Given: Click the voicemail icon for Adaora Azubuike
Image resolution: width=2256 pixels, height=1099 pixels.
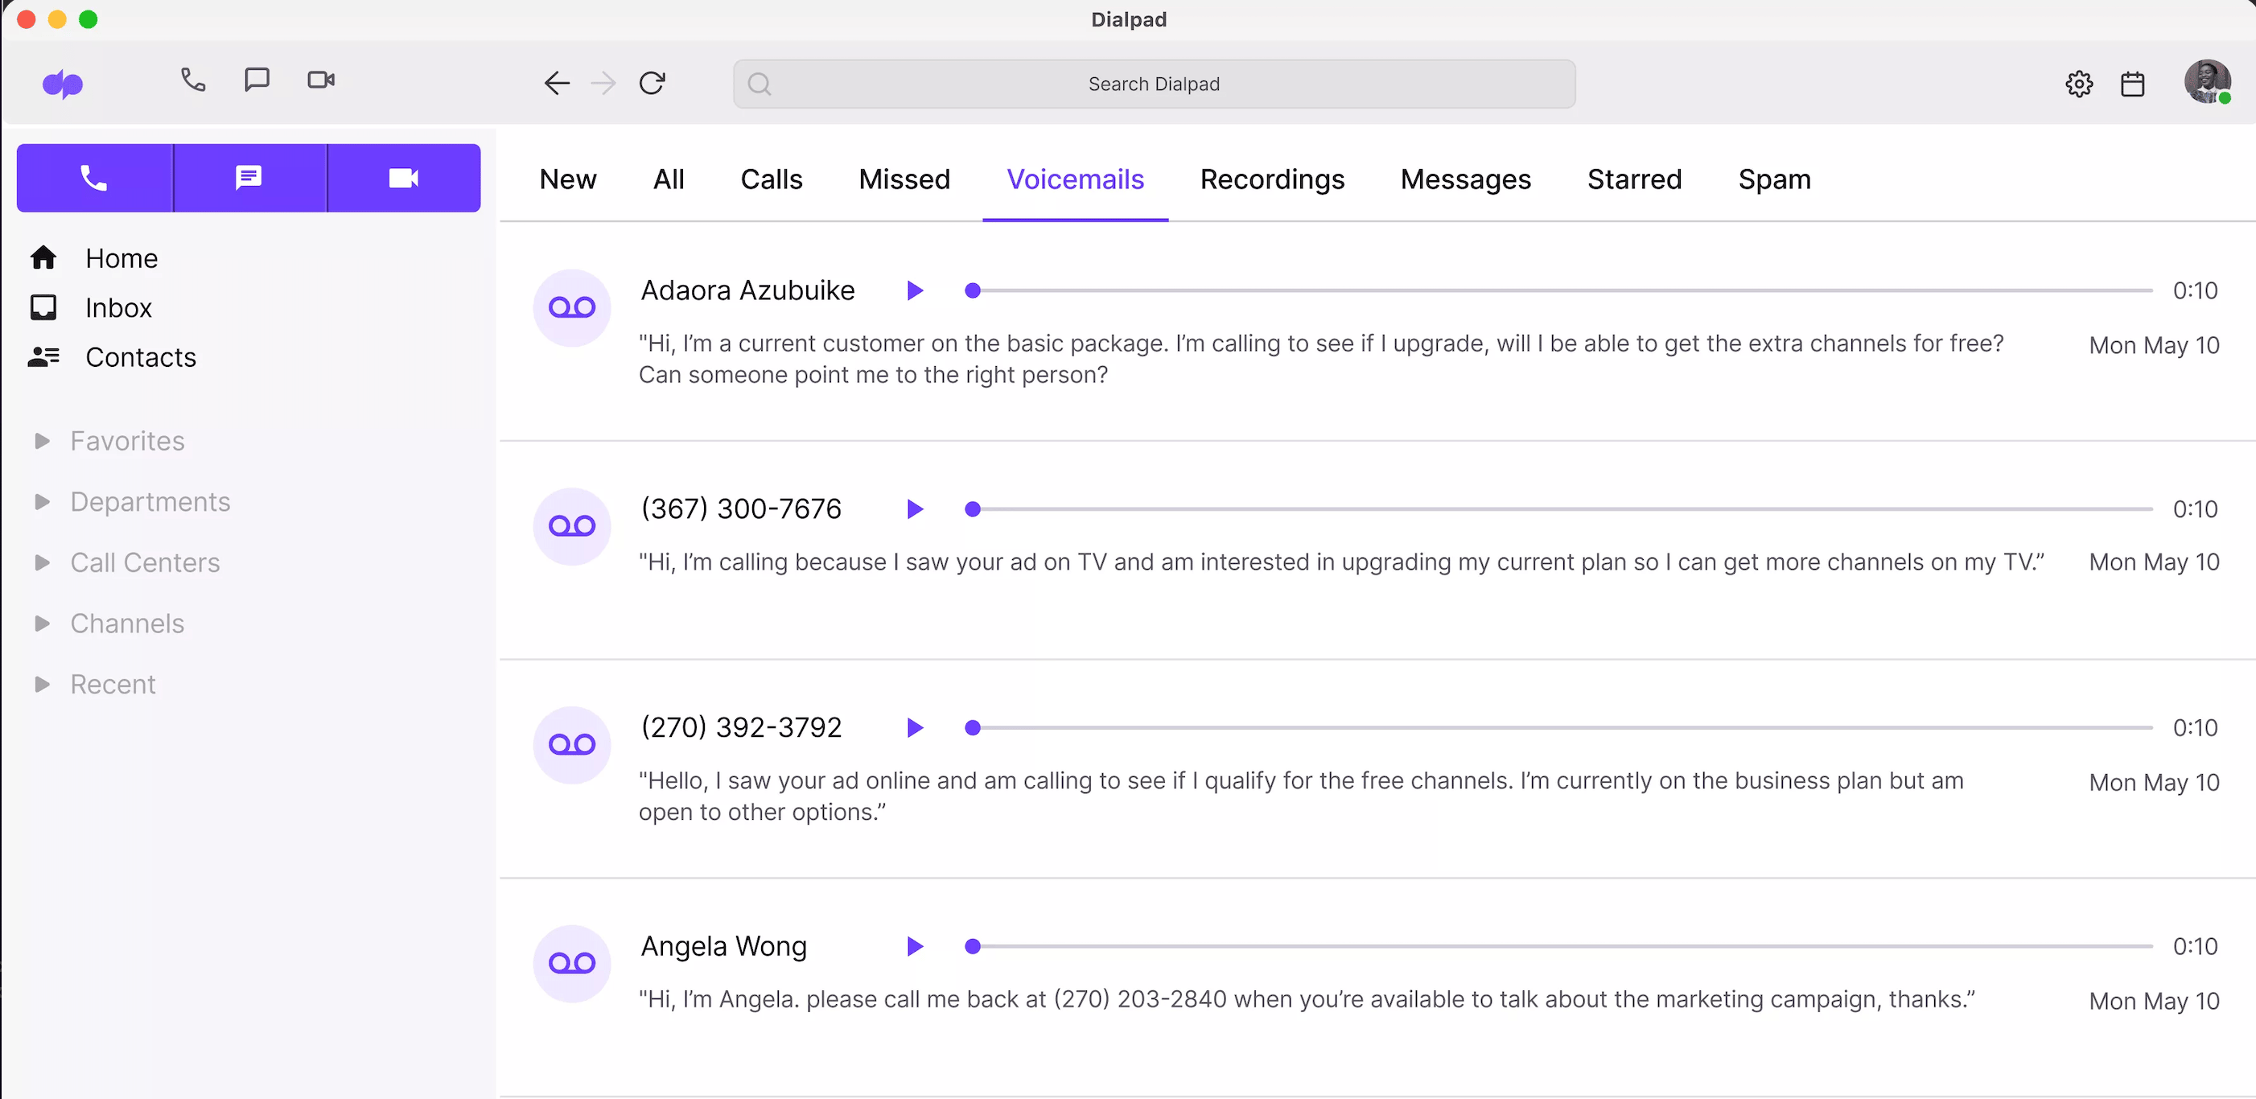Looking at the screenshot, I should (570, 307).
